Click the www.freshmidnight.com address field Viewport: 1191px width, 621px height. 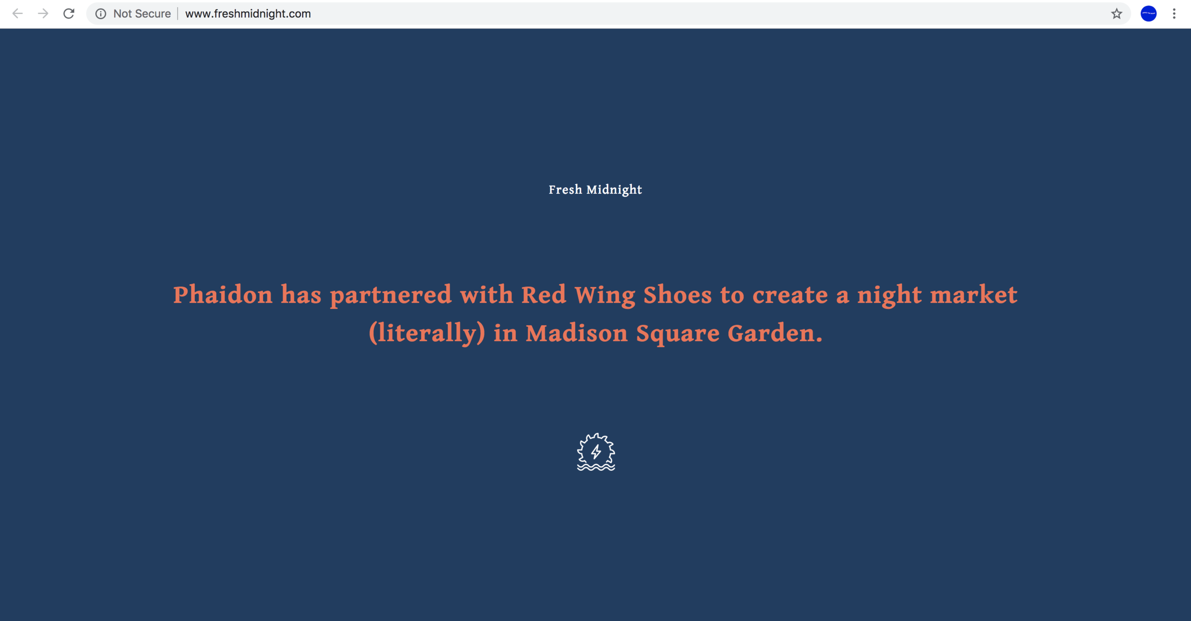tap(608, 14)
